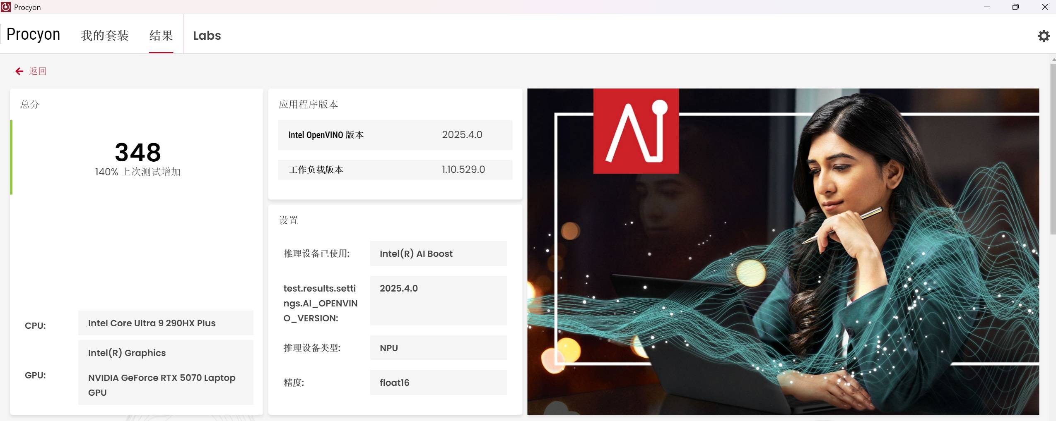Click the 工作负载版本 label
This screenshot has width=1056, height=421.
316,170
